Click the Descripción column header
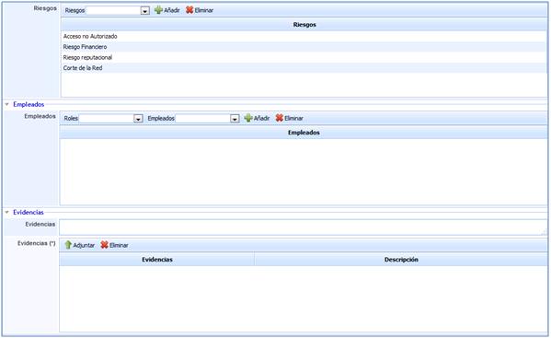 [401, 260]
